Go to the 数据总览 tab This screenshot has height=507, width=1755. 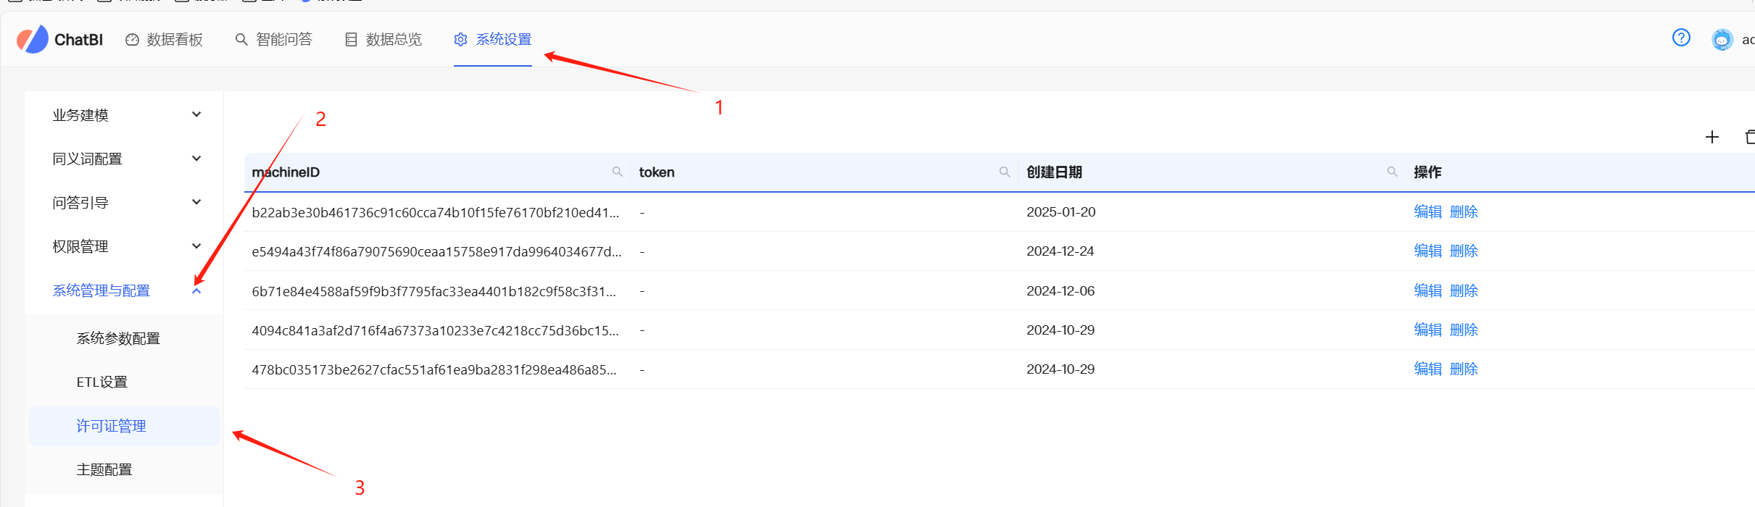point(383,39)
